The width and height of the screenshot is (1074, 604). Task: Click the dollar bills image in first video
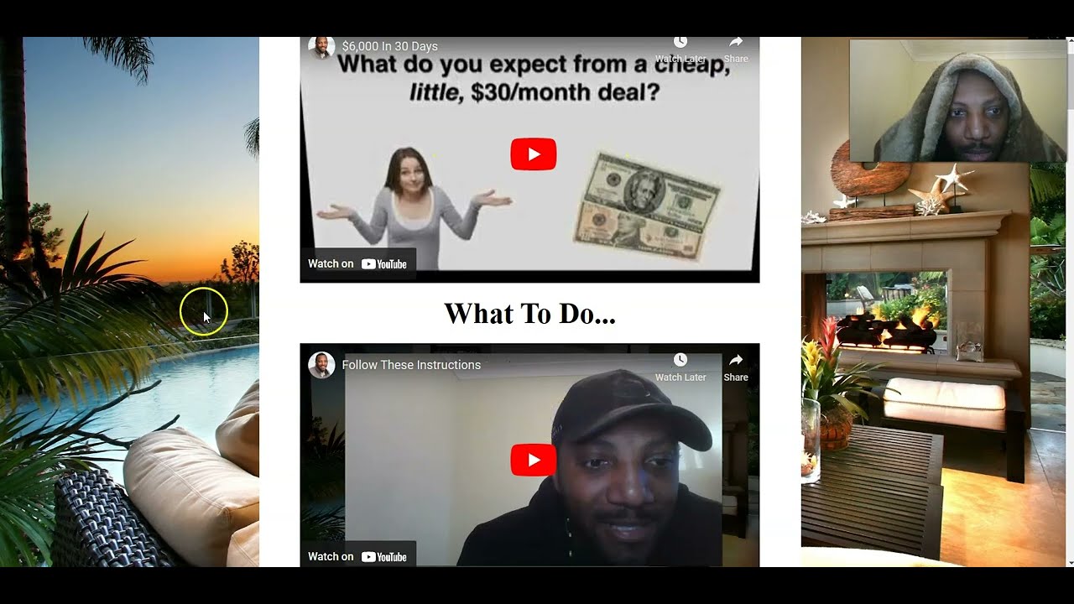tap(648, 206)
